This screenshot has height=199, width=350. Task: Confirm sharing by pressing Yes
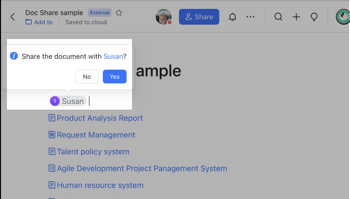tap(115, 77)
